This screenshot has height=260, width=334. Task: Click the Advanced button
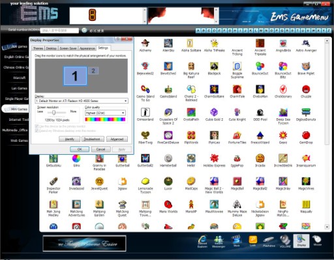[117, 139]
